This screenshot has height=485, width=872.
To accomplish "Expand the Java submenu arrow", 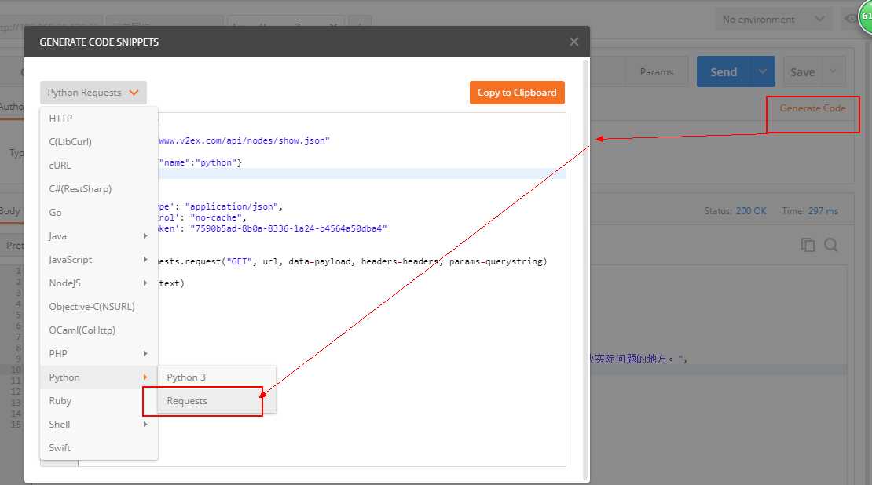I will click(x=145, y=236).
